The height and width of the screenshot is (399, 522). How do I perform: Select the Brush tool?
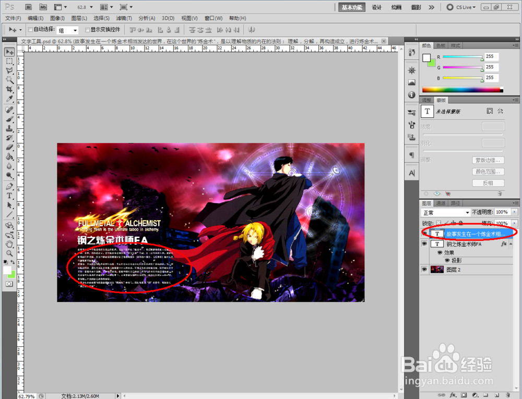click(x=9, y=119)
